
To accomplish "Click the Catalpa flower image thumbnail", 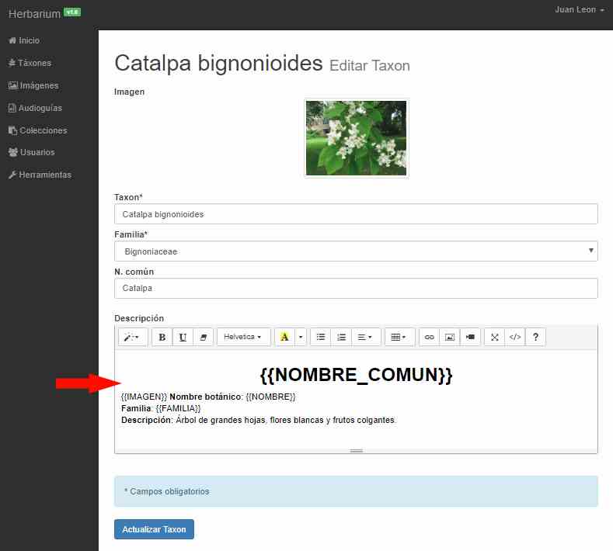I will coord(356,137).
